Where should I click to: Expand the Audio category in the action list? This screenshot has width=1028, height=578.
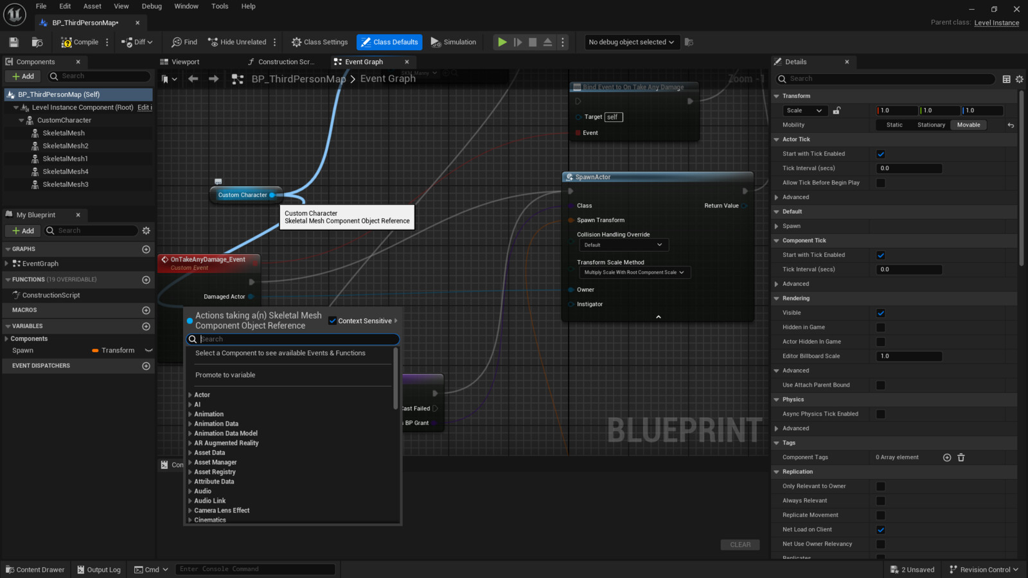(190, 491)
